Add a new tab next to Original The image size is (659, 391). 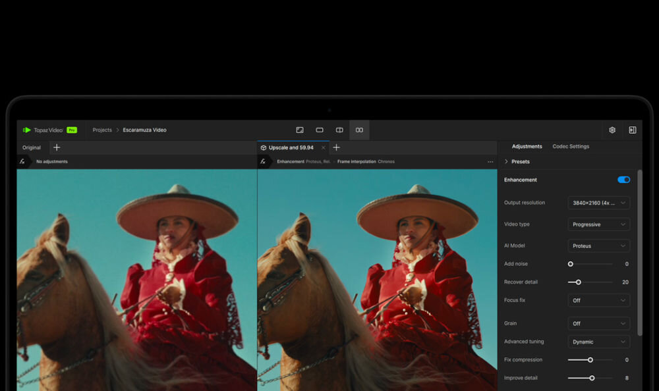(x=57, y=147)
